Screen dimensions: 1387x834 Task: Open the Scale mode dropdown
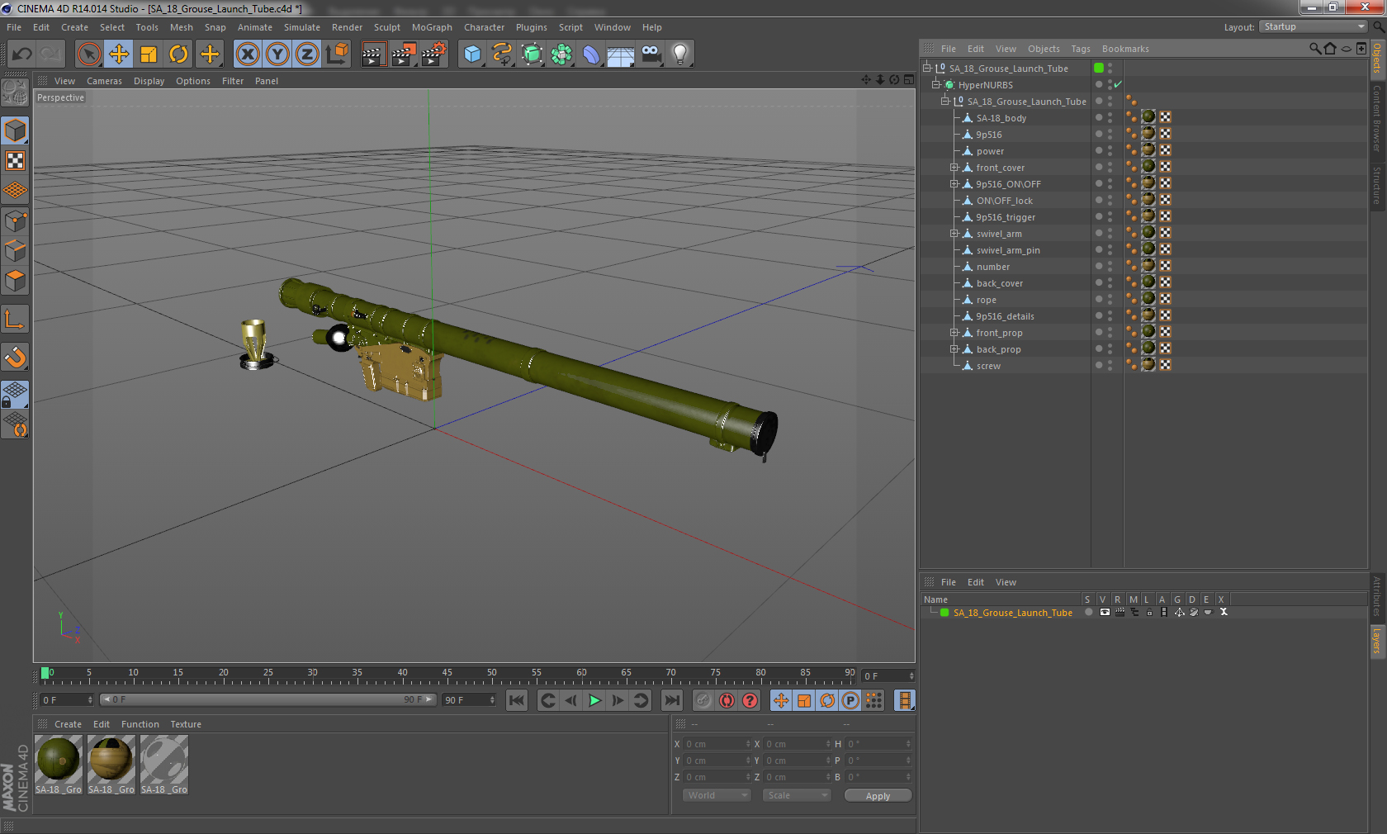797,795
